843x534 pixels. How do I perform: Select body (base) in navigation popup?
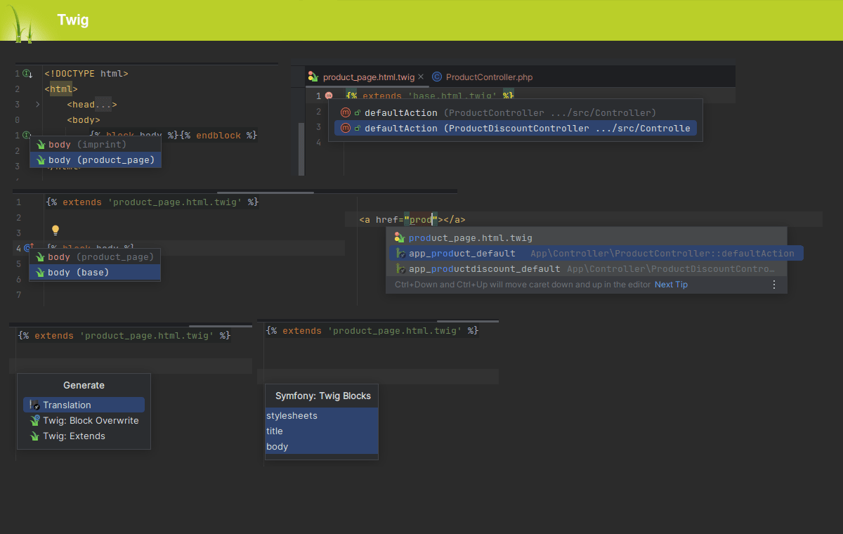(x=79, y=273)
